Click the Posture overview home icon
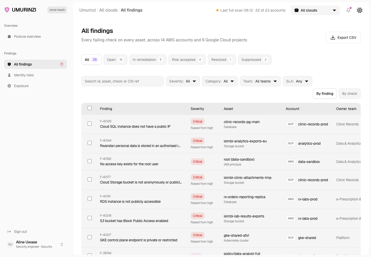The width and height of the screenshot is (371, 257). 9,36
